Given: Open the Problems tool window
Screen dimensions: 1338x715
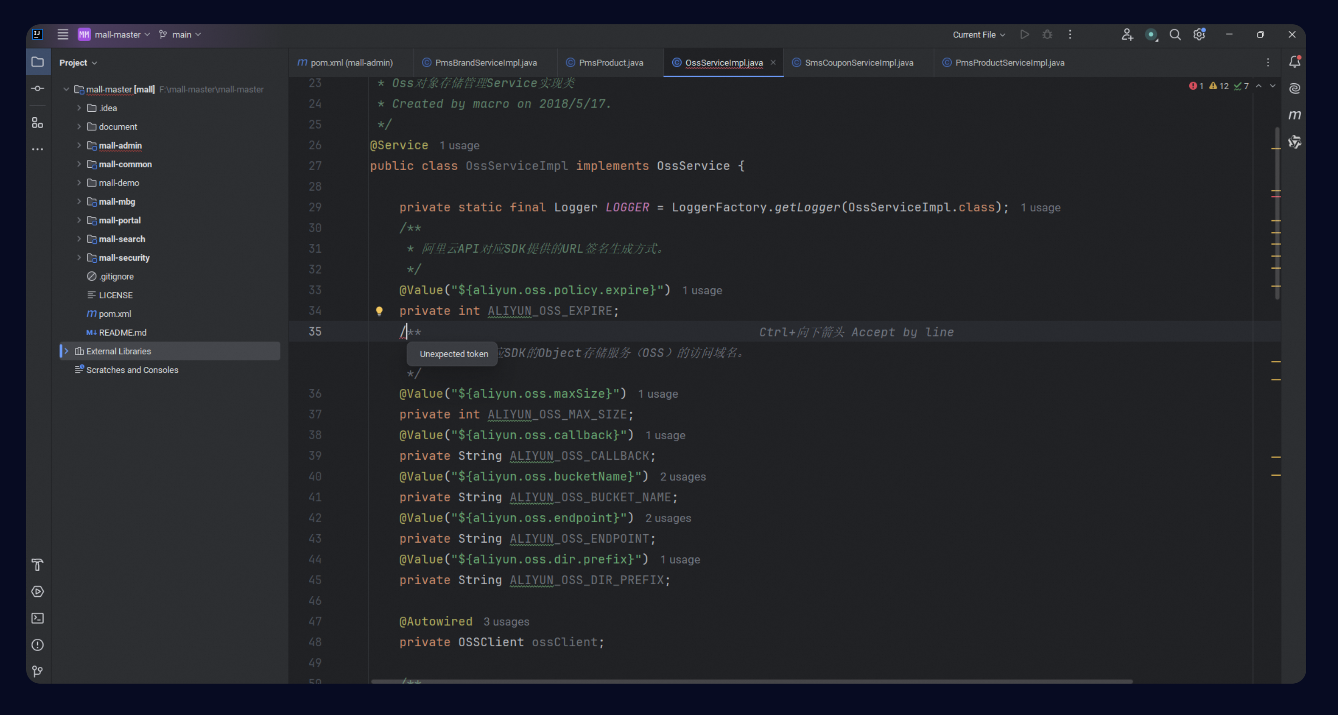Looking at the screenshot, I should coord(37,645).
